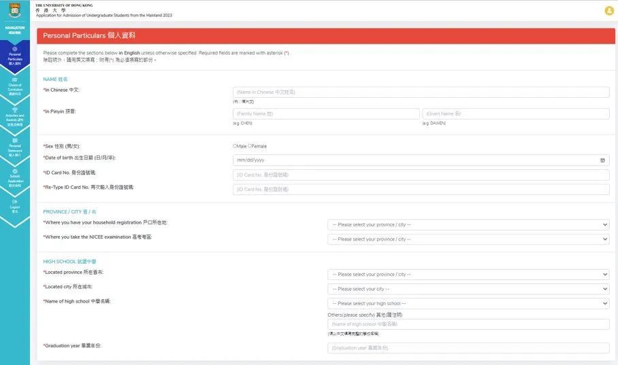Click the Given Name pinyin field
The height and width of the screenshot is (365, 618).
[x=515, y=114]
